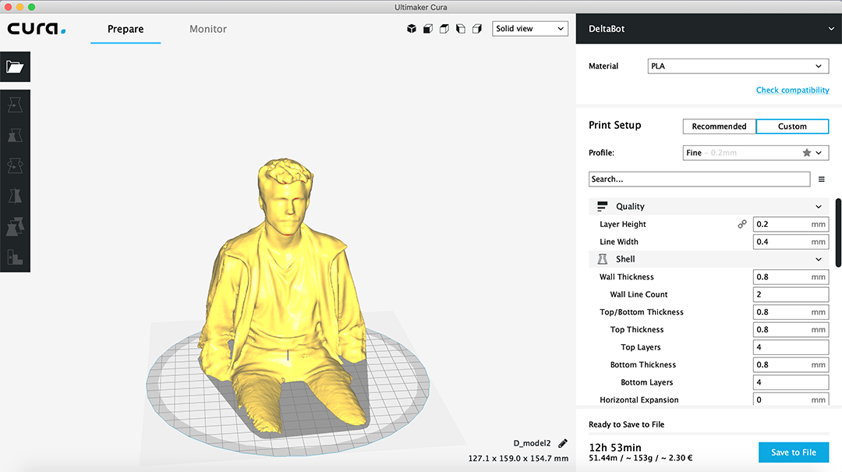
Task: Click the Check compatibility link
Action: pyautogui.click(x=793, y=90)
